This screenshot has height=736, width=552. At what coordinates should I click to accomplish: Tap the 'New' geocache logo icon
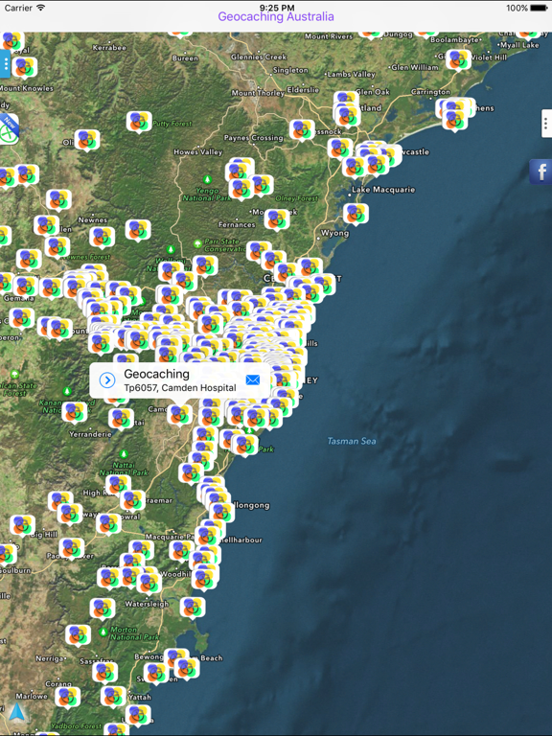pyautogui.click(x=9, y=129)
